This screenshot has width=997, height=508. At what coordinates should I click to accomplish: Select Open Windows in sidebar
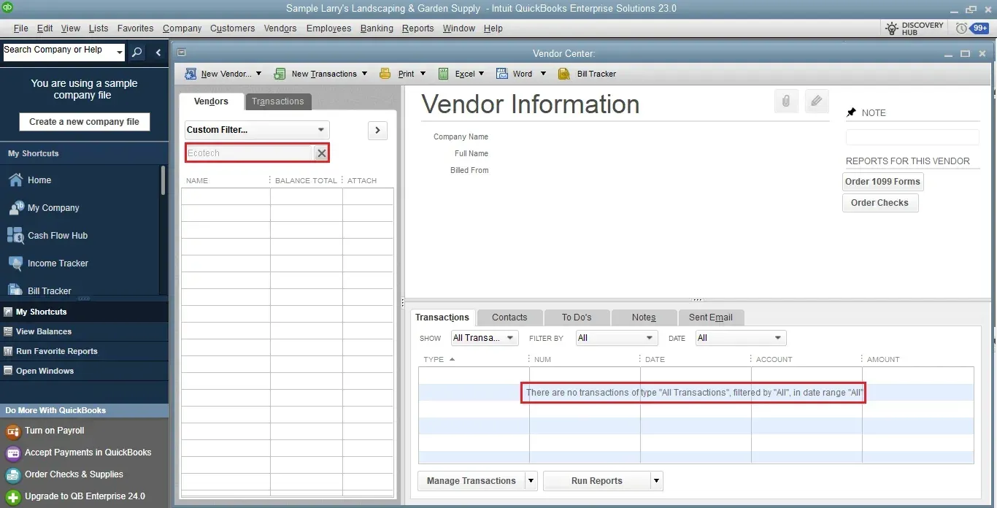[84, 371]
